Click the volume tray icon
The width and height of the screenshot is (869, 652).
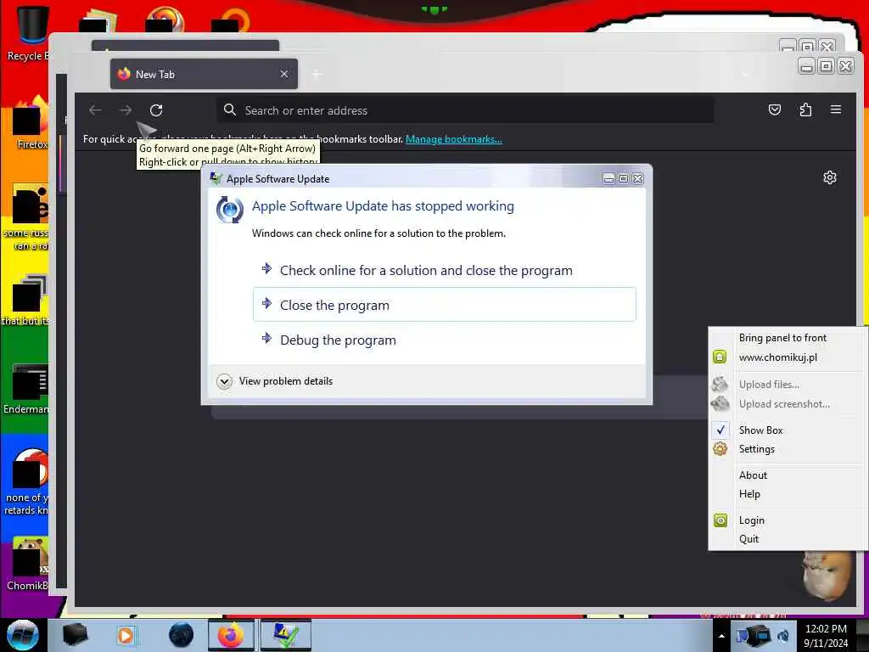click(783, 636)
